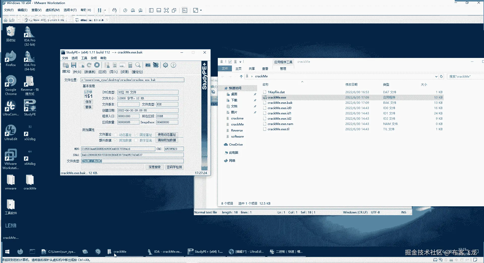Select the Google Chrome desktop icon
Image resolution: width=484 pixels, height=263 pixels.
point(11,85)
